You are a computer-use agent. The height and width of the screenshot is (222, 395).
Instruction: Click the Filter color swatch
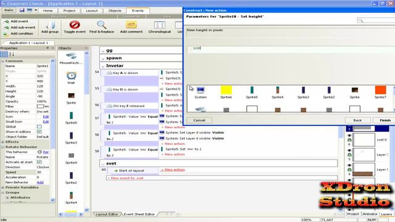pos(40,107)
